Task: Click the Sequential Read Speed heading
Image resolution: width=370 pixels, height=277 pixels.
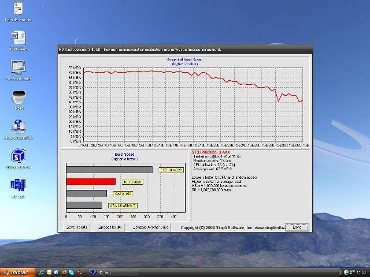Action: [x=184, y=59]
